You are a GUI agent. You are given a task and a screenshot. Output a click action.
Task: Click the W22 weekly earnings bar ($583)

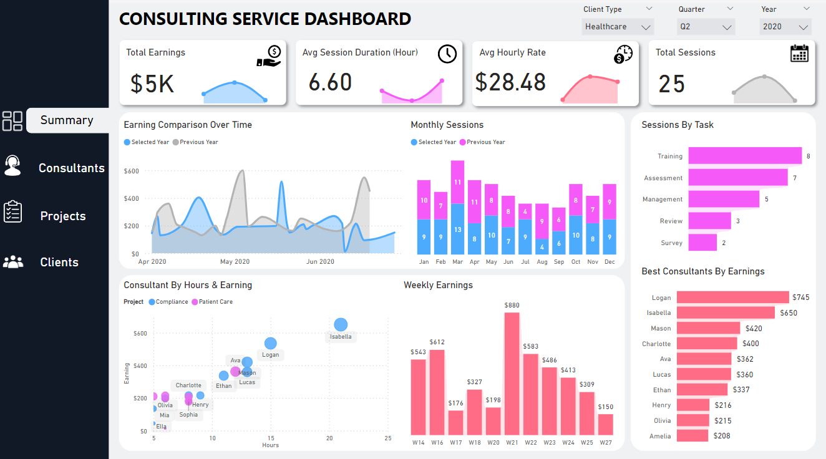tap(530, 395)
